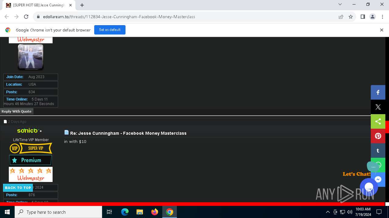Click the Windows search box

(58, 212)
